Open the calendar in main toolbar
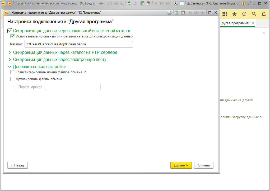The width and height of the screenshot is (270, 191). tap(148, 3)
